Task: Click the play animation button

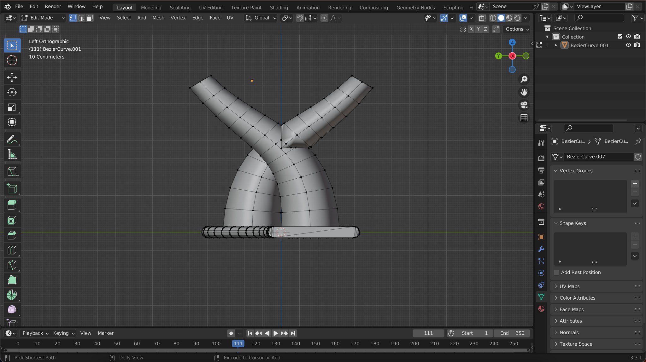Action: click(x=276, y=333)
